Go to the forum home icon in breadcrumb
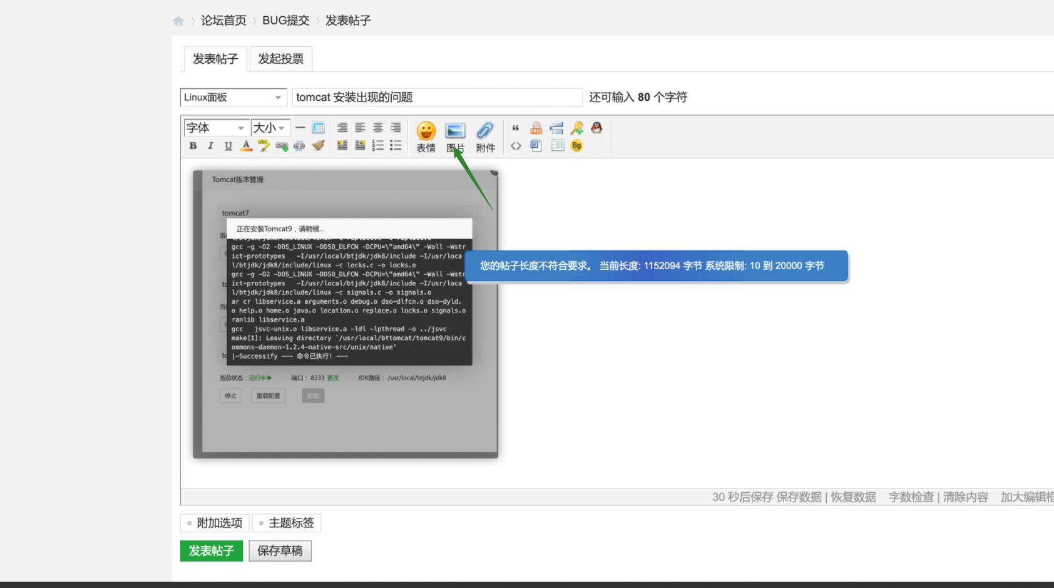Screen dimensions: 1054x588 click(178, 21)
